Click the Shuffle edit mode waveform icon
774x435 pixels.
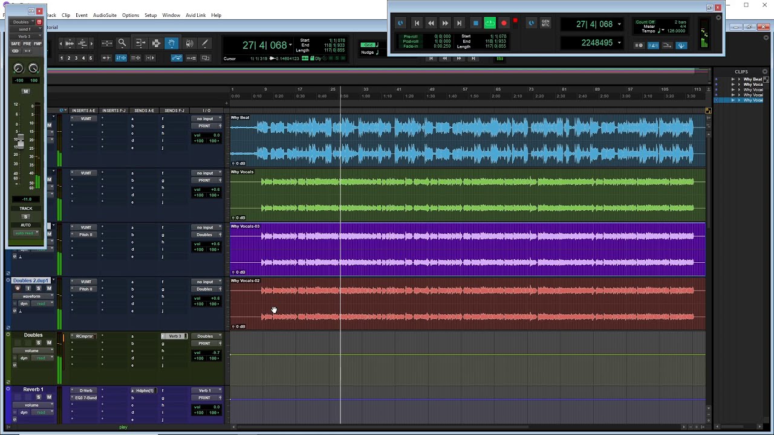[69, 43]
